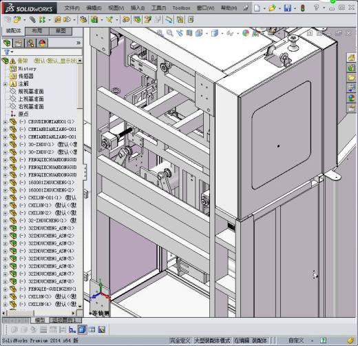Click the Open file folder icon

(272, 8)
